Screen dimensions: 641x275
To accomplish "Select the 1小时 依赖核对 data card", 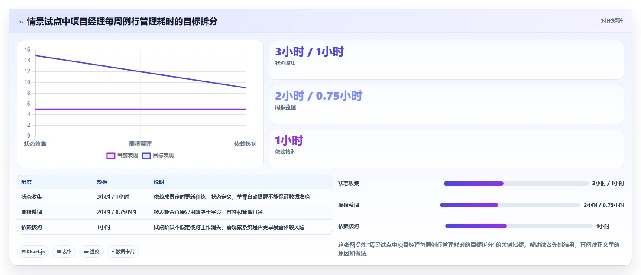I will (x=446, y=149).
